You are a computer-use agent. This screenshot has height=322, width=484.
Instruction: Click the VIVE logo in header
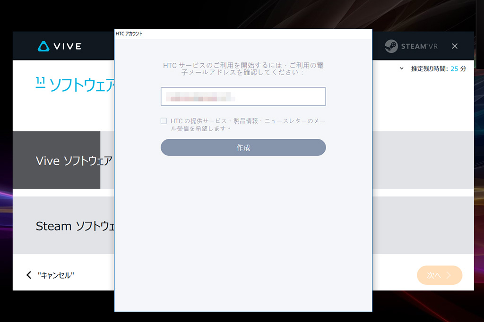point(60,46)
